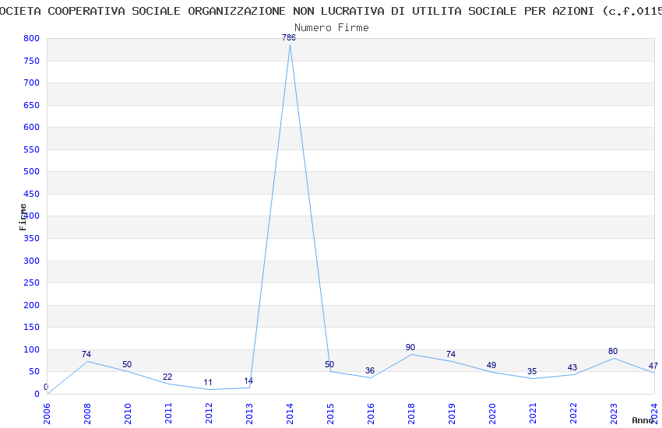Click the 11 data label
662x428 pixels.
208,382
